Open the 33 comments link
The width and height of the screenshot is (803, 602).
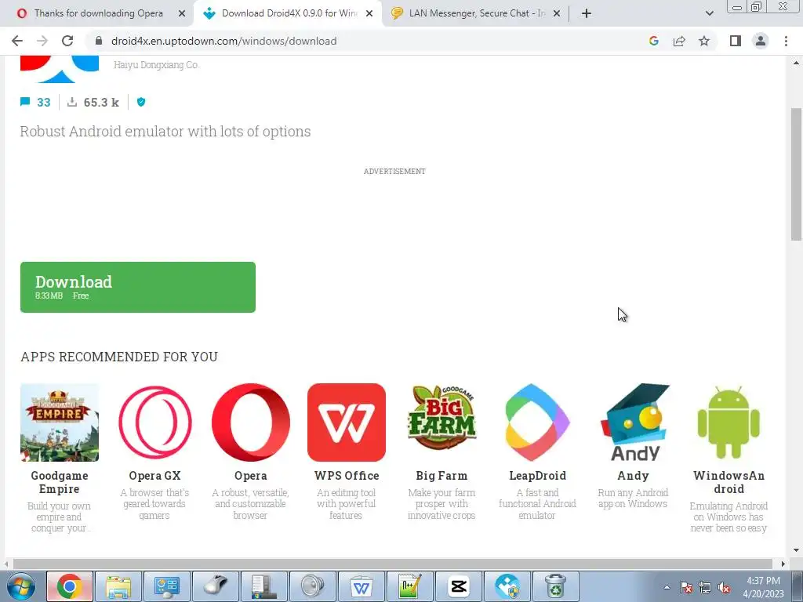[x=44, y=103]
